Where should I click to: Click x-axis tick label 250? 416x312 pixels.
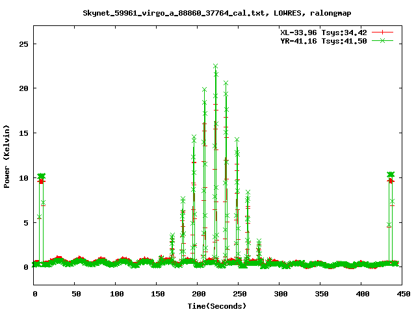point(240,294)
